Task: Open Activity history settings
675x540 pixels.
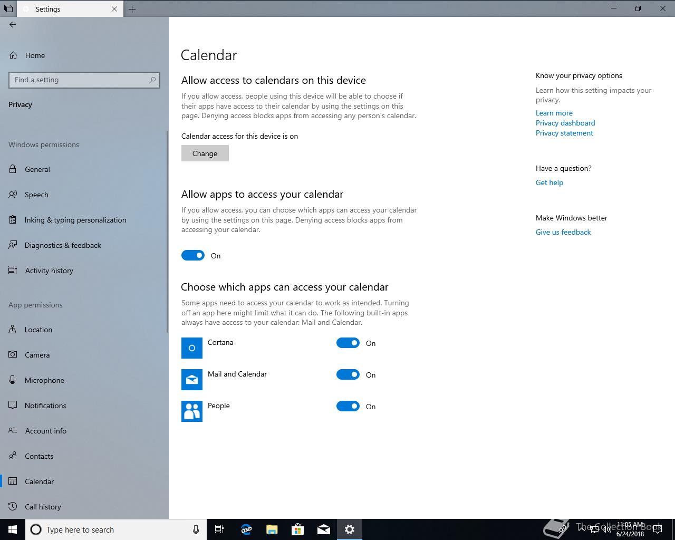Action: pos(84,271)
